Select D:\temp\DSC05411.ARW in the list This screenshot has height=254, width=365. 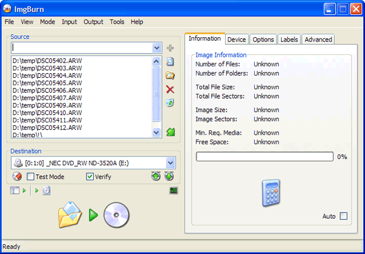pos(47,120)
